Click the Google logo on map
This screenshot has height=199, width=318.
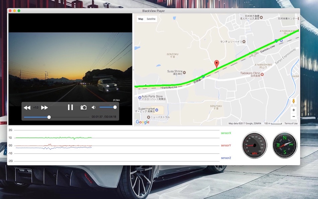(x=143, y=122)
